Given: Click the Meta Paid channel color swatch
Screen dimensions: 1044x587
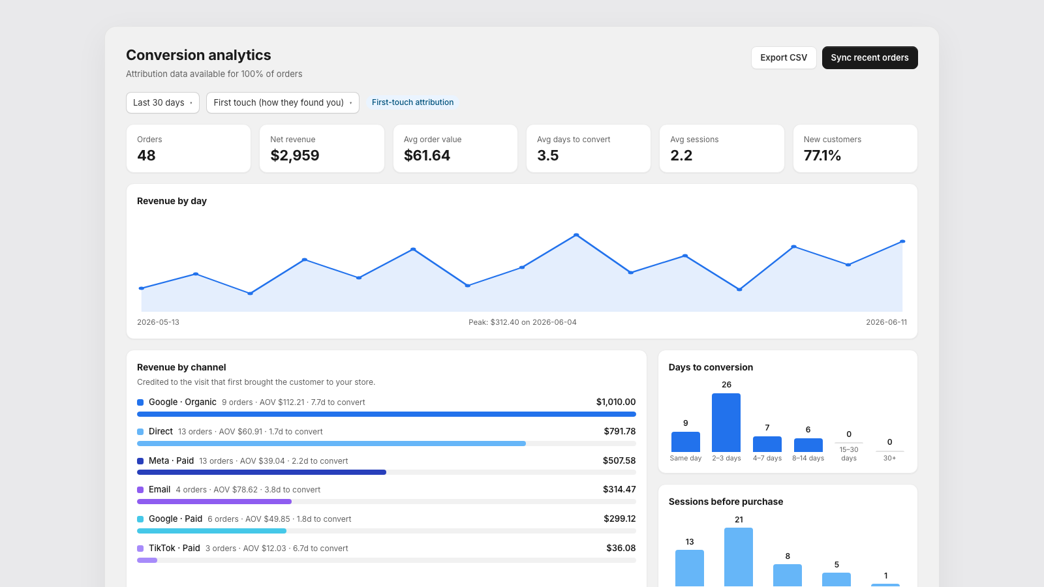Looking at the screenshot, I should click(140, 461).
